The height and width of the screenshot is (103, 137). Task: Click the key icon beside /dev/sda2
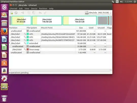25,37
